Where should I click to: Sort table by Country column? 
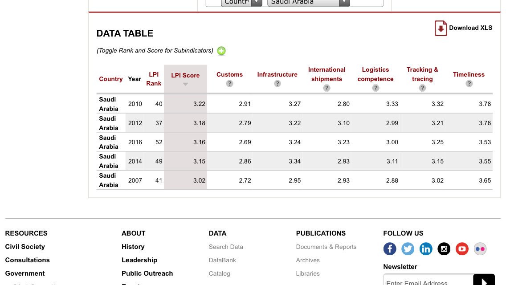click(x=110, y=79)
